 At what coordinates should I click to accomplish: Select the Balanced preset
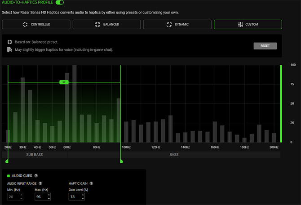[107, 24]
